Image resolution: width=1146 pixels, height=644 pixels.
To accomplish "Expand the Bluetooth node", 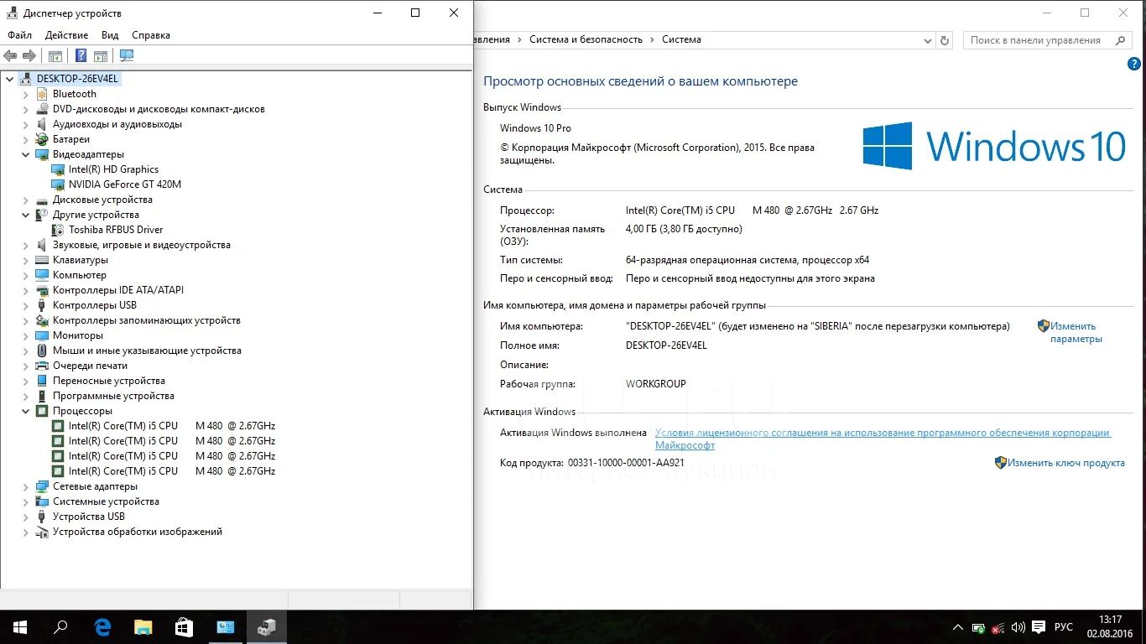I will (x=25, y=94).
